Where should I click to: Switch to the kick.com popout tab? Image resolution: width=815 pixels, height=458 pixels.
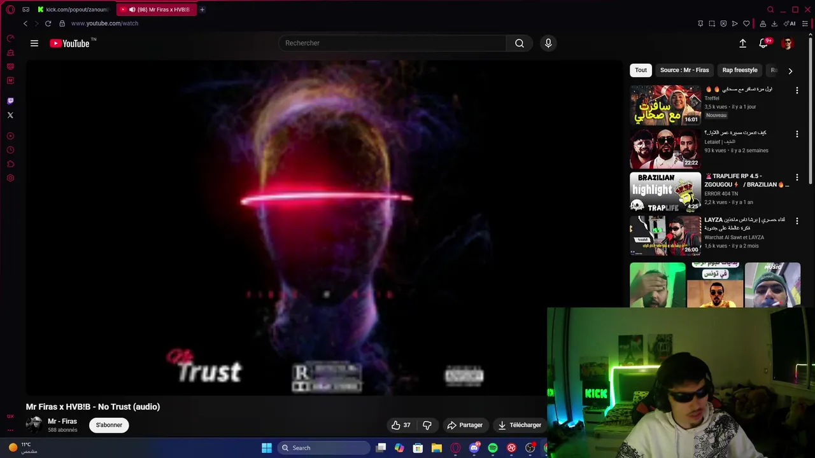tap(73, 10)
